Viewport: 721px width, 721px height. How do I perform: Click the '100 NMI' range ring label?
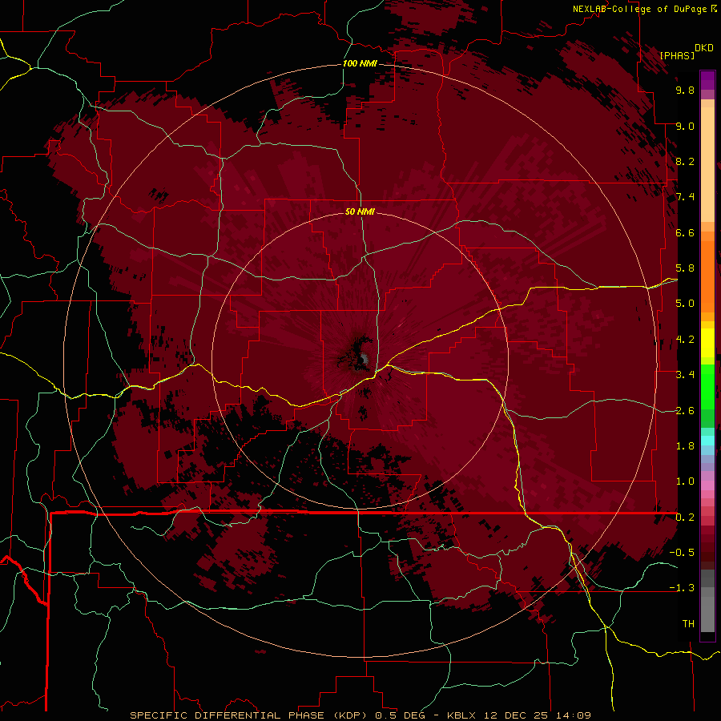pyautogui.click(x=360, y=63)
